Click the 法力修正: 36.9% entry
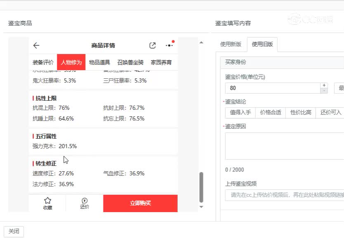The image size is (344, 241). [53, 184]
